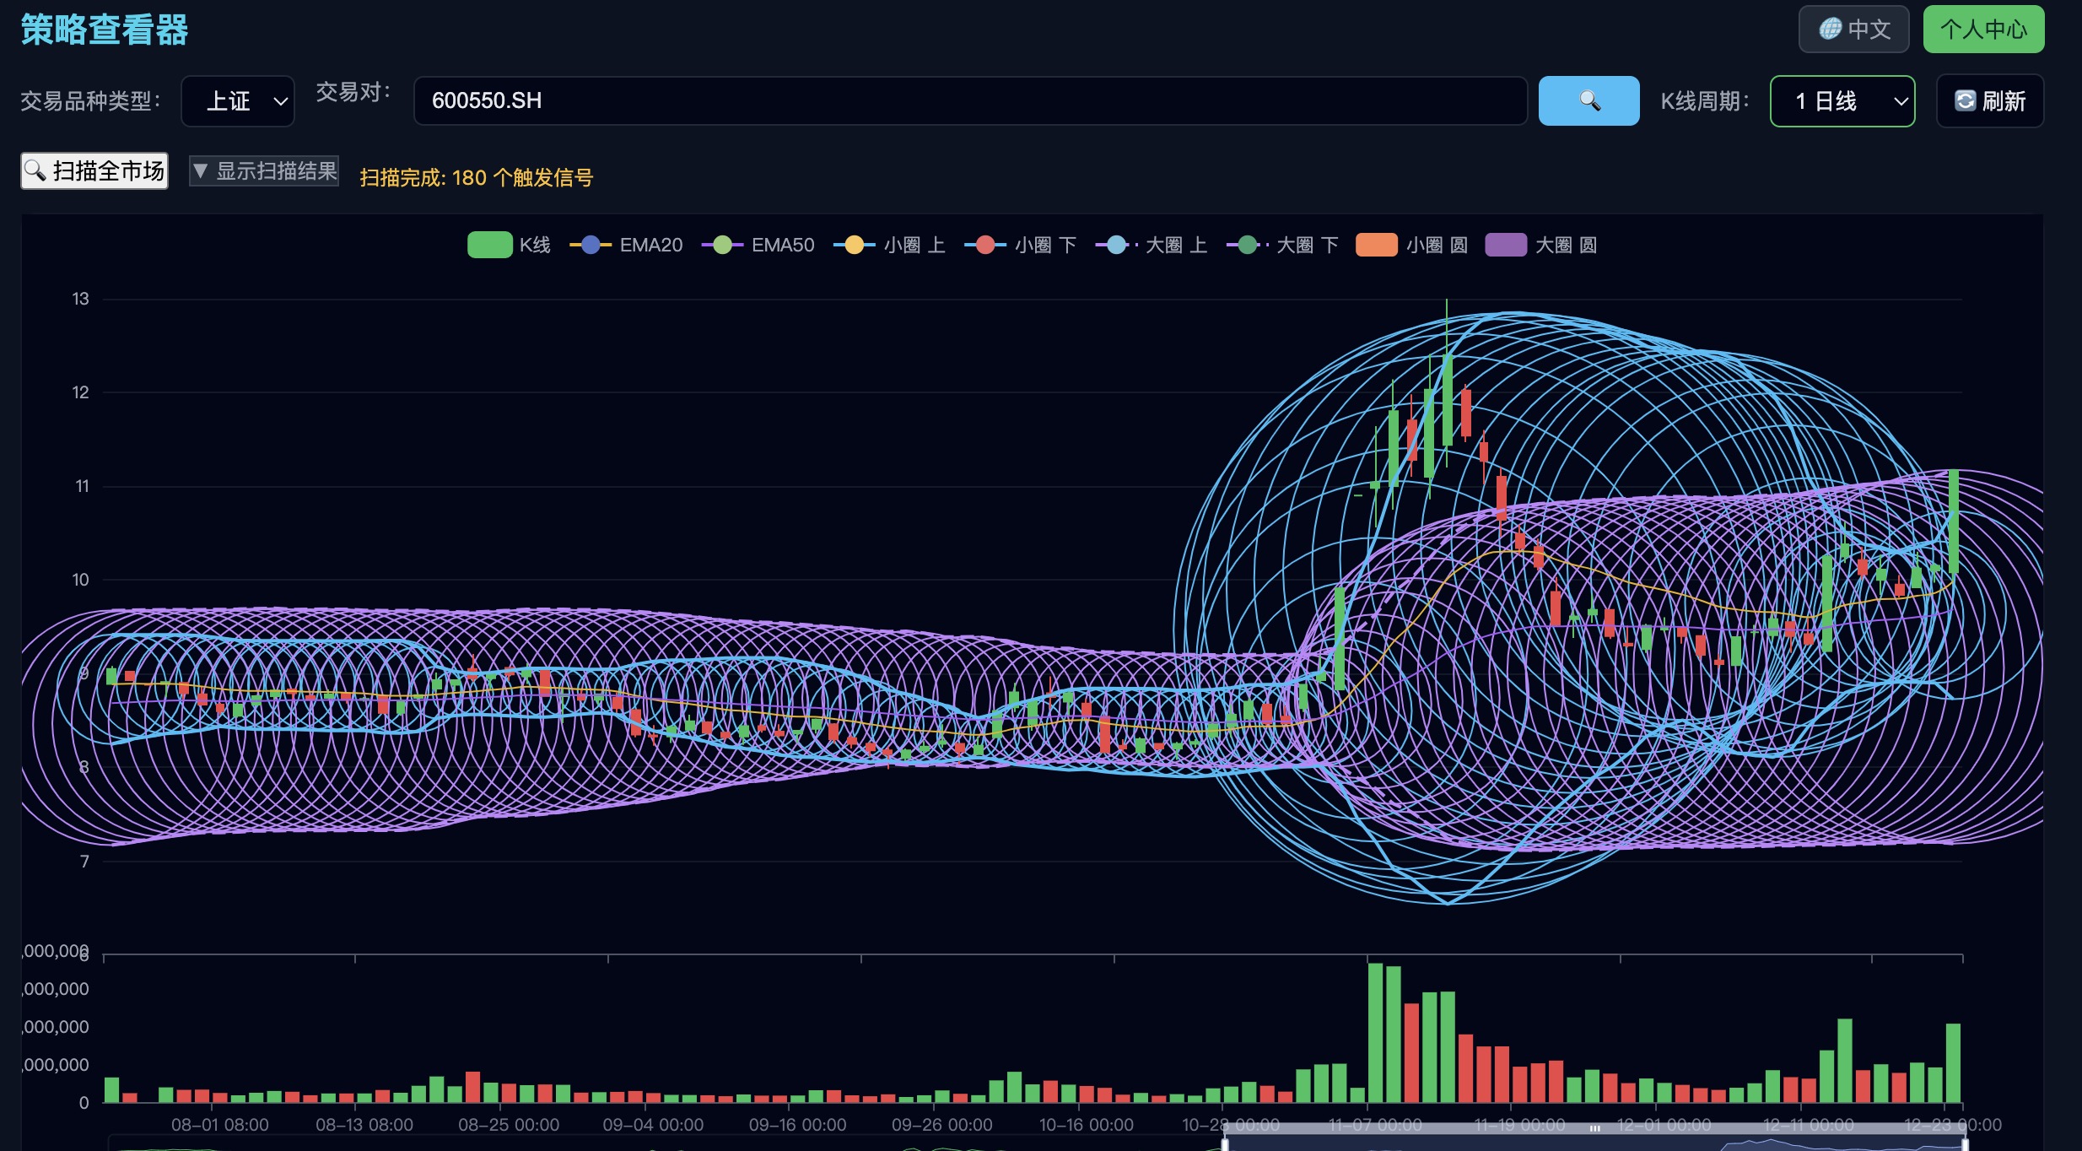The width and height of the screenshot is (2082, 1151).
Task: Click the magnifier search button
Action: [x=1588, y=100]
